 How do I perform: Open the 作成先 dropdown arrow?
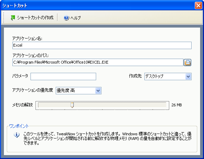[188, 76]
